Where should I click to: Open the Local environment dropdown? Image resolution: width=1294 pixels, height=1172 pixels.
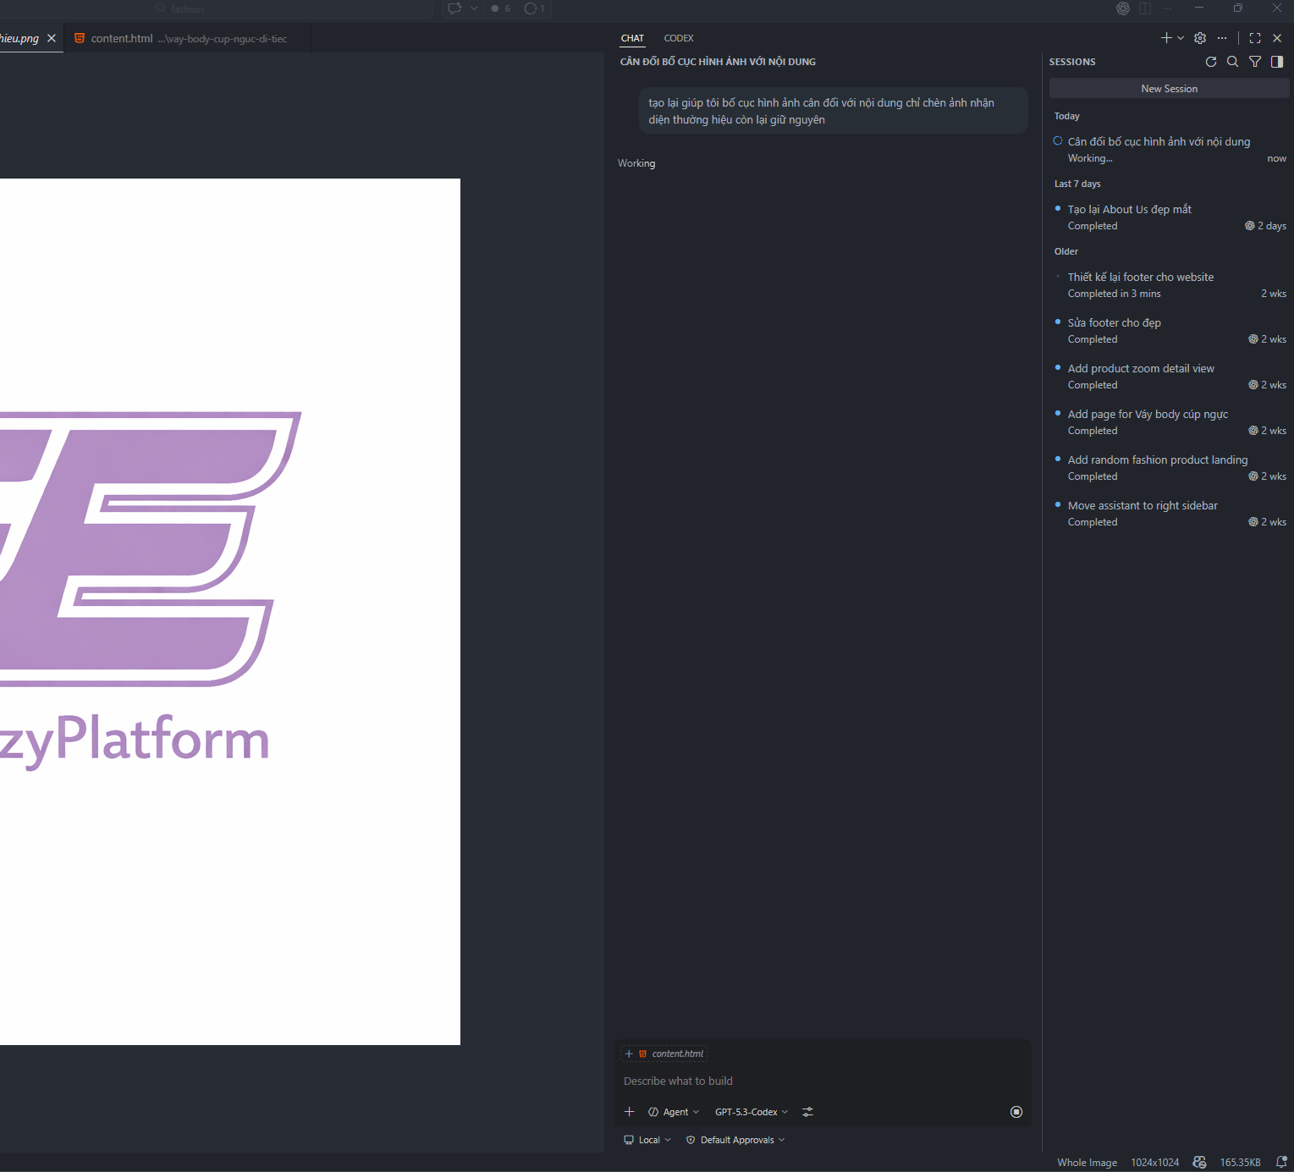[x=647, y=1140]
